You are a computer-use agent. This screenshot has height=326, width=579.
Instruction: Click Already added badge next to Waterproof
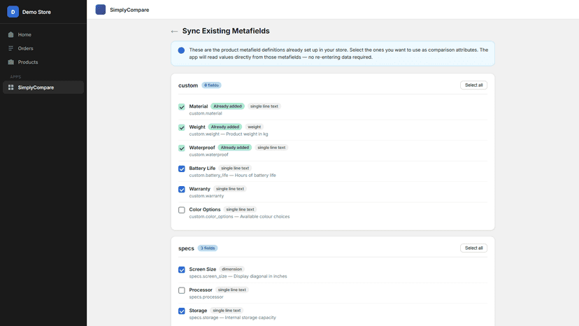(235, 148)
